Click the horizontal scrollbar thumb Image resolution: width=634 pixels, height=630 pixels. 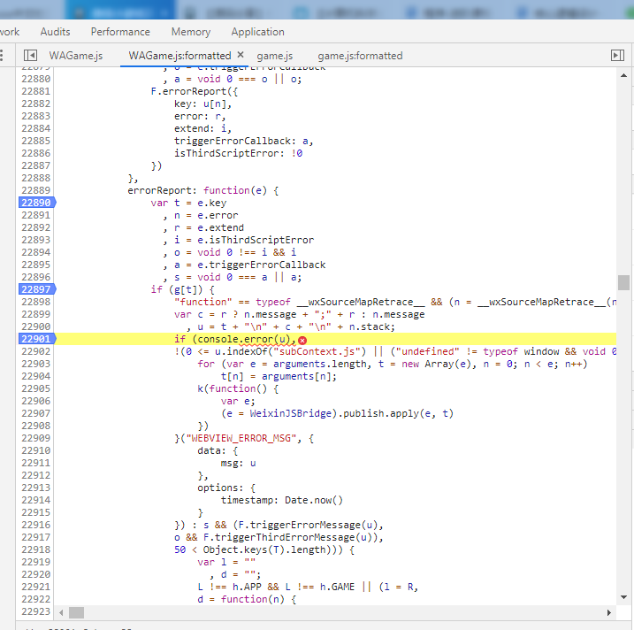pyautogui.click(x=76, y=612)
